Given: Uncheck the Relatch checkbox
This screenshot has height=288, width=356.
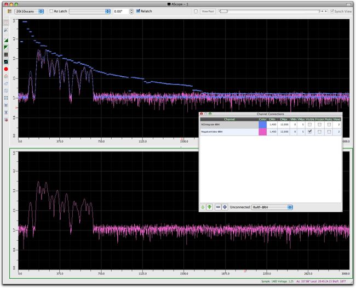Looking at the screenshot, I should point(138,10).
